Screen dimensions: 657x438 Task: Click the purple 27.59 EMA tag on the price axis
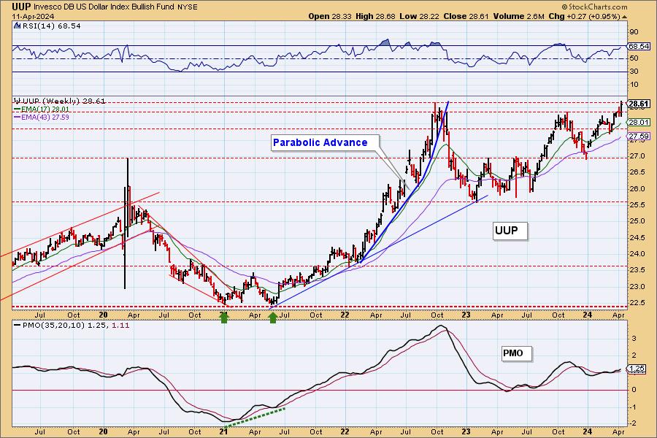[x=639, y=137]
